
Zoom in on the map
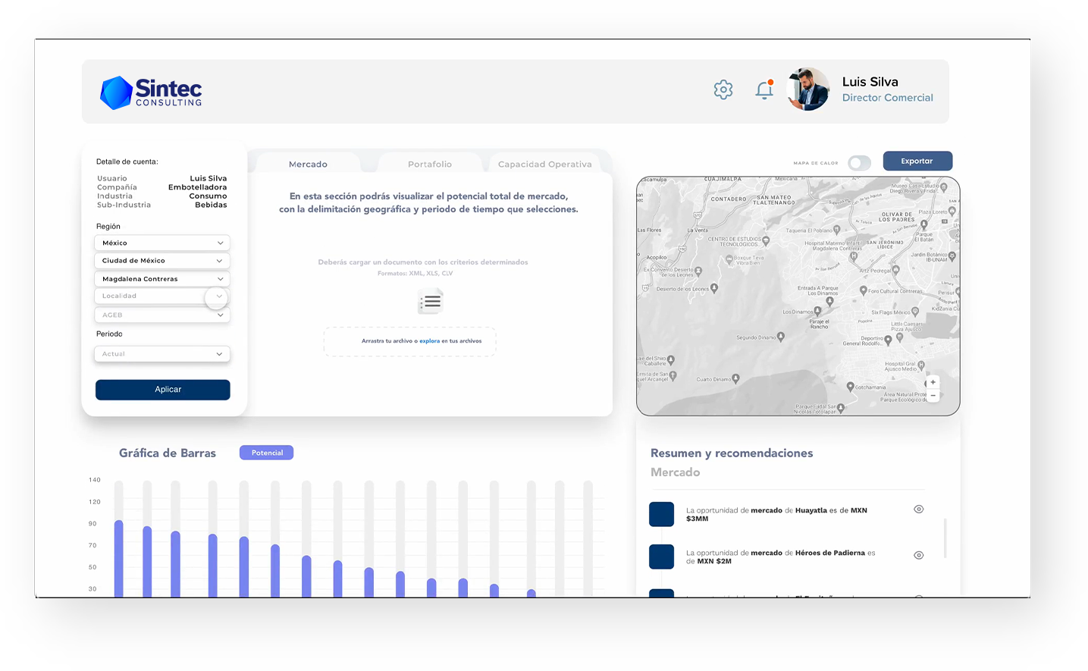pyautogui.click(x=933, y=382)
